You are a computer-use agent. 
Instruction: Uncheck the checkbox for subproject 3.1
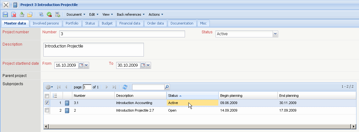click(47, 103)
